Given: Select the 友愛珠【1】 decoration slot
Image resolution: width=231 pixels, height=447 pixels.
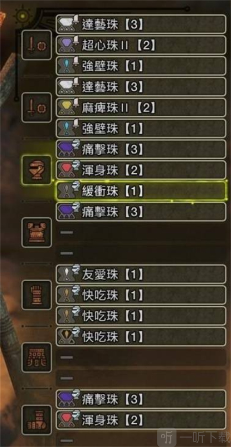Looking at the screenshot, I should pyautogui.click(x=141, y=274).
